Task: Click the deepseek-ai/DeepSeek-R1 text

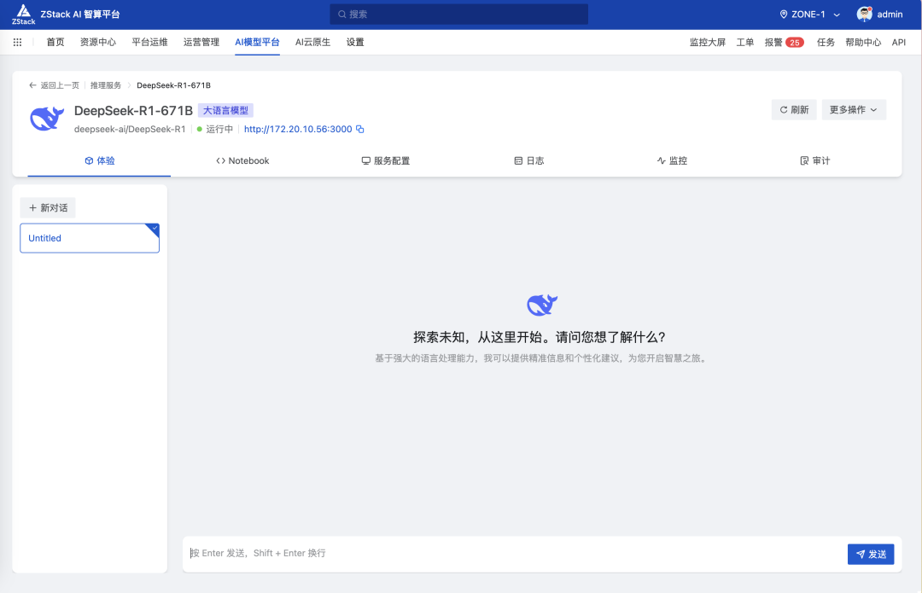Action: point(130,130)
